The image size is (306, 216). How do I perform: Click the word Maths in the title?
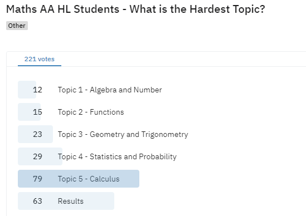[22, 9]
